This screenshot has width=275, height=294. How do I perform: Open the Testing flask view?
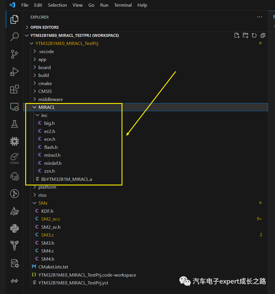[x=15, y=124]
